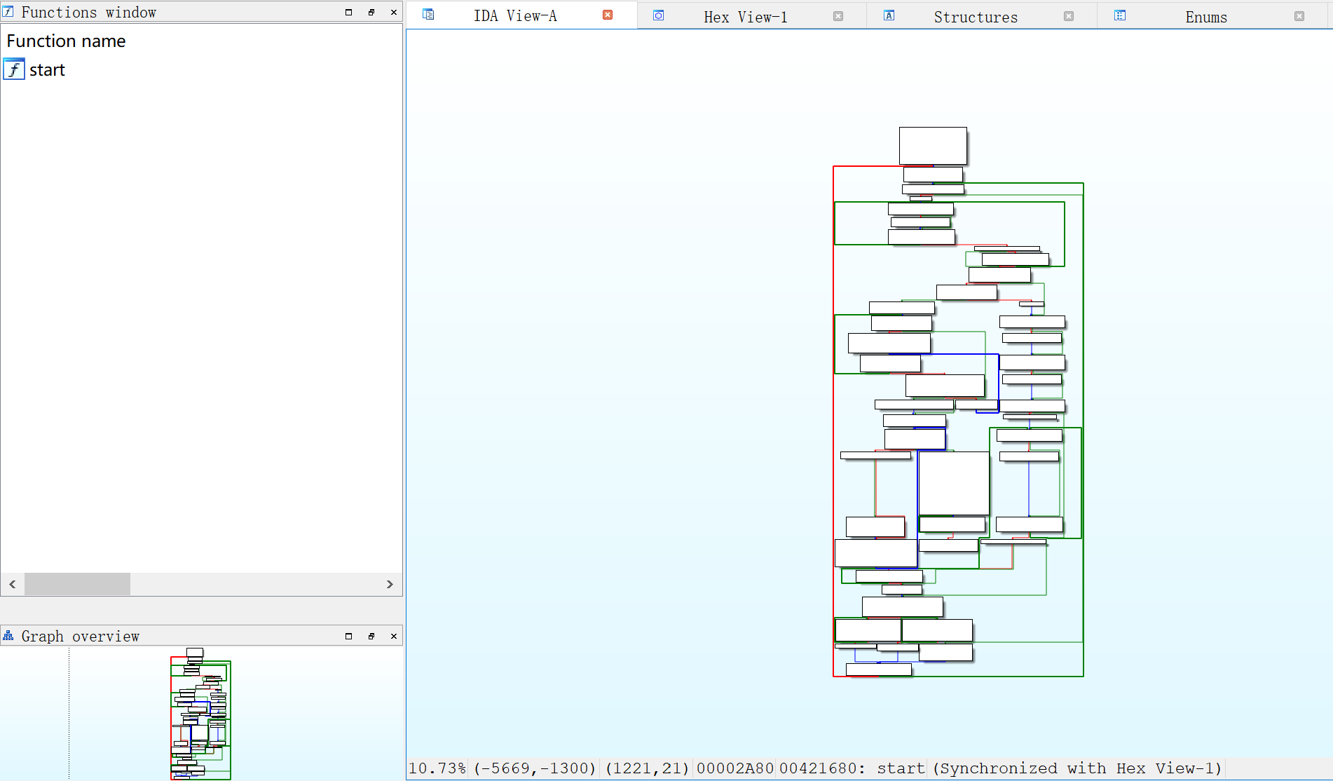1333x781 pixels.
Task: Switch to the Enums tab
Action: click(1206, 17)
